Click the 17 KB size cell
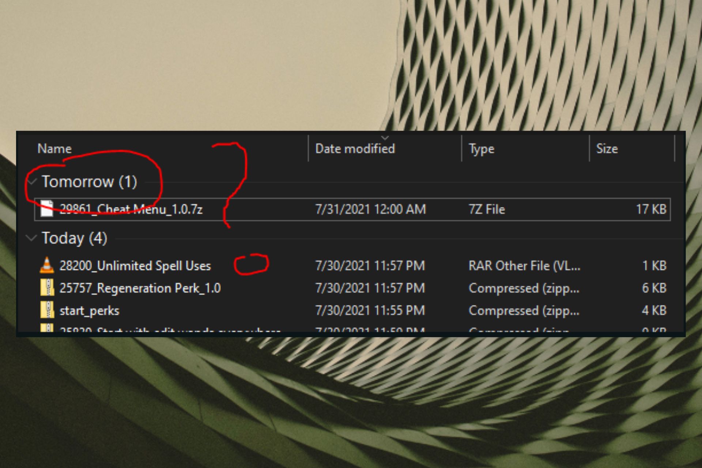 (651, 209)
